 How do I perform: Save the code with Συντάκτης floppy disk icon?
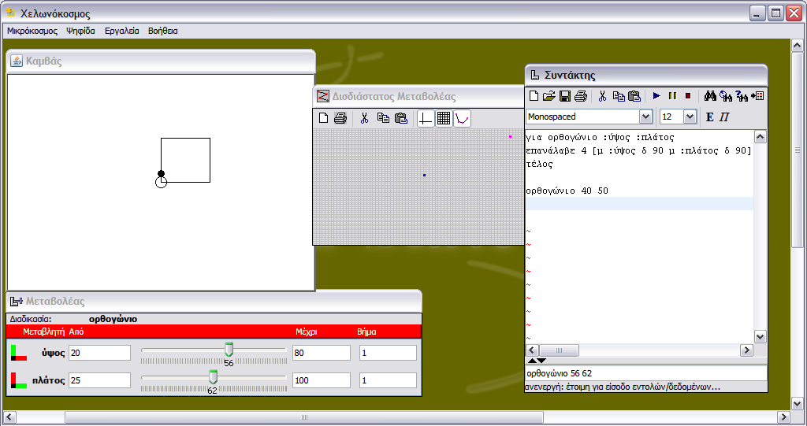(x=565, y=96)
